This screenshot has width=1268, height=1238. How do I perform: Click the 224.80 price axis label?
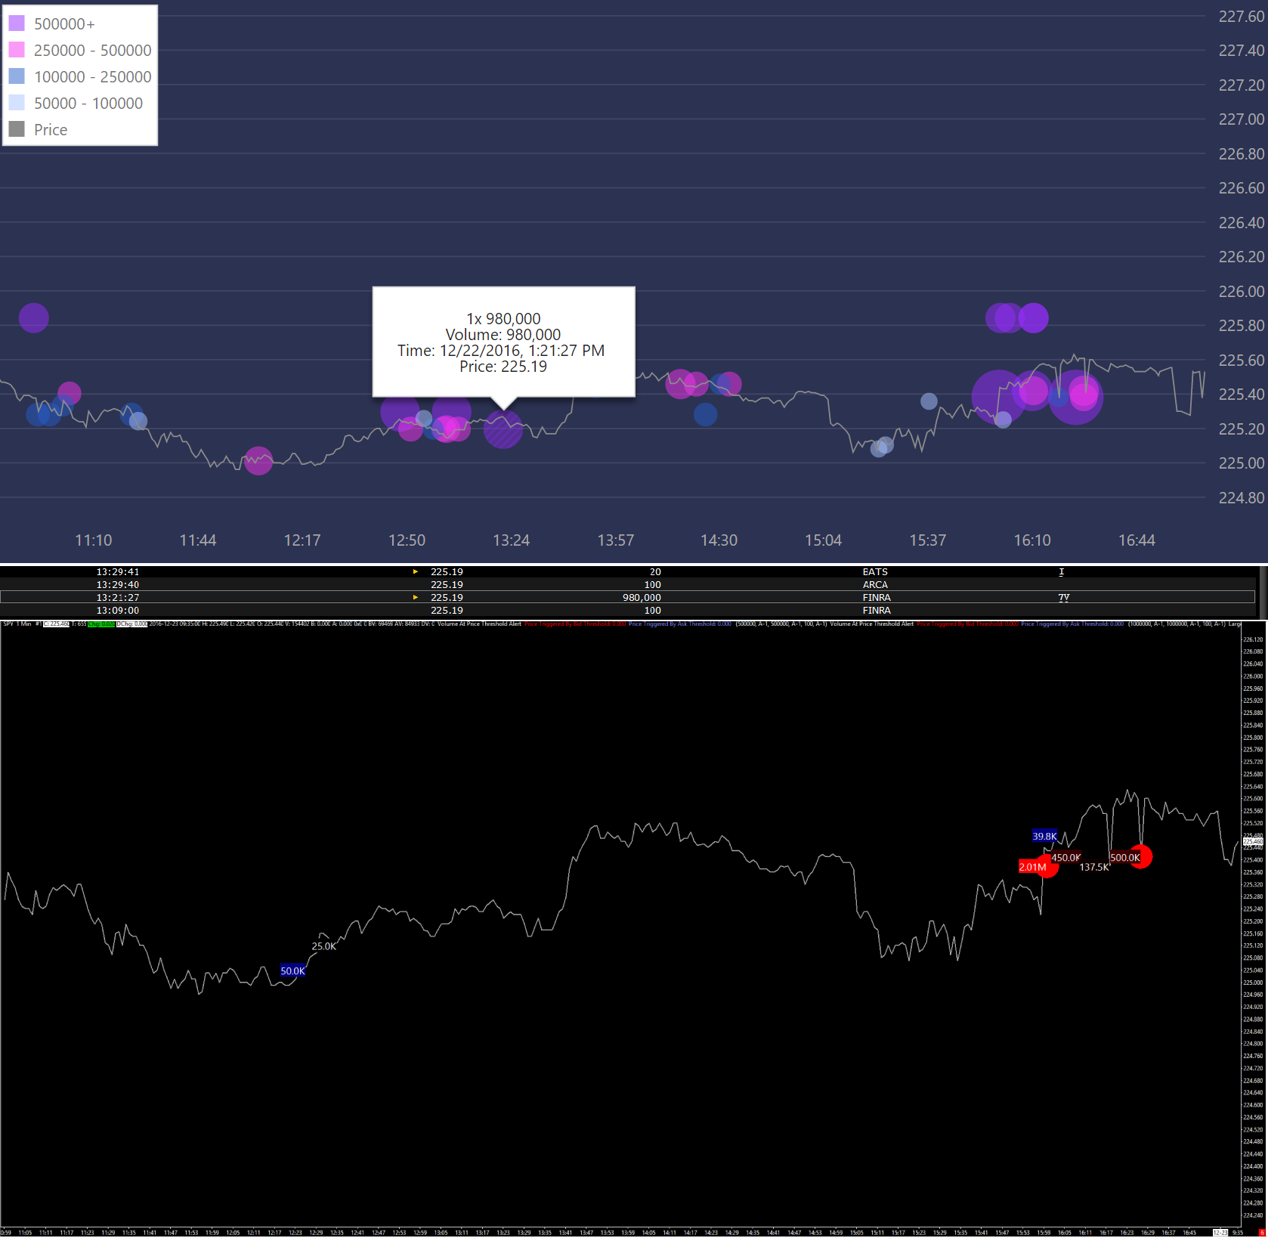coord(1242,497)
